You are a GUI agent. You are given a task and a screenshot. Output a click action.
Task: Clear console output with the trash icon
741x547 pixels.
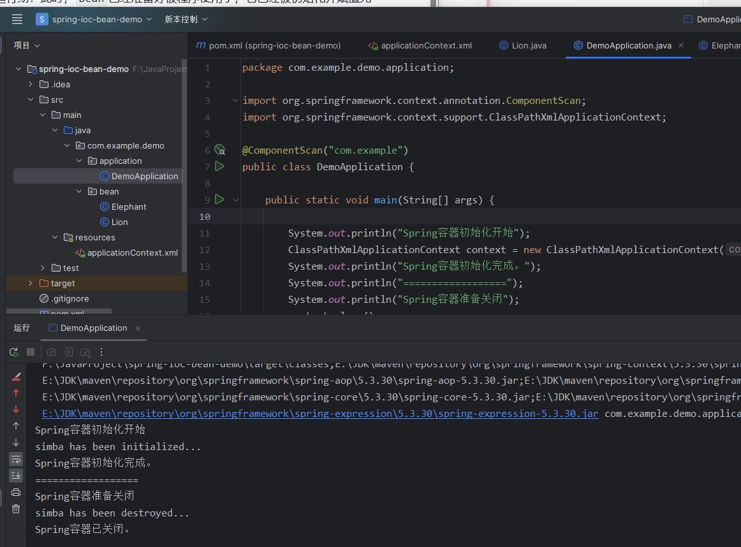[x=16, y=509]
